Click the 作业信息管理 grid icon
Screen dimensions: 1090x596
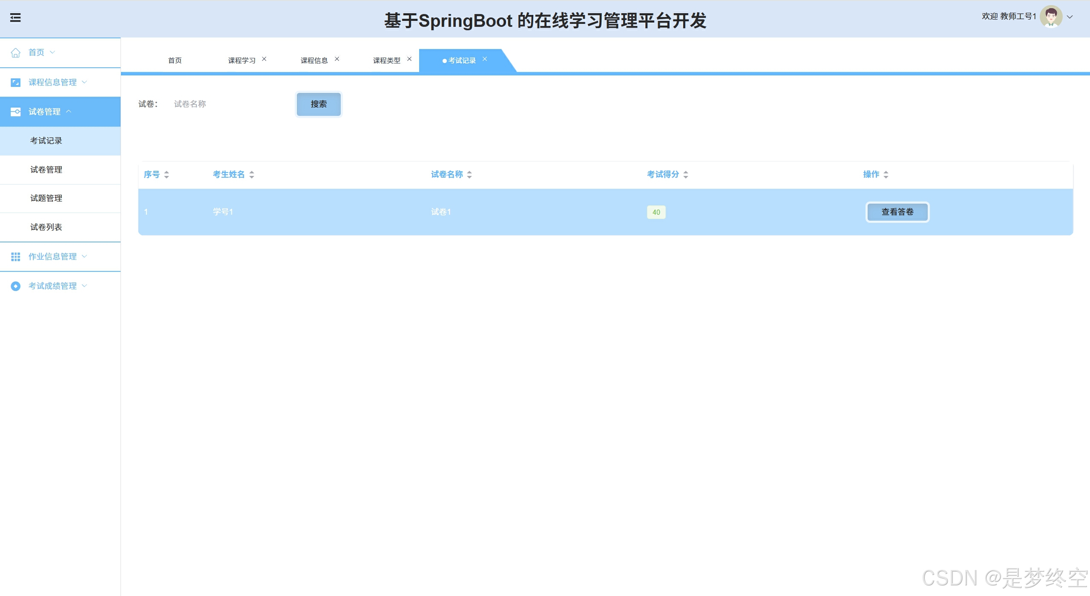[x=16, y=257]
